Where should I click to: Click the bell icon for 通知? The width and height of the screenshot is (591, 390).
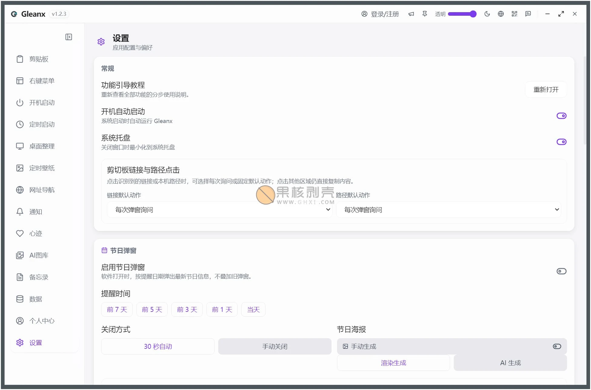(20, 212)
